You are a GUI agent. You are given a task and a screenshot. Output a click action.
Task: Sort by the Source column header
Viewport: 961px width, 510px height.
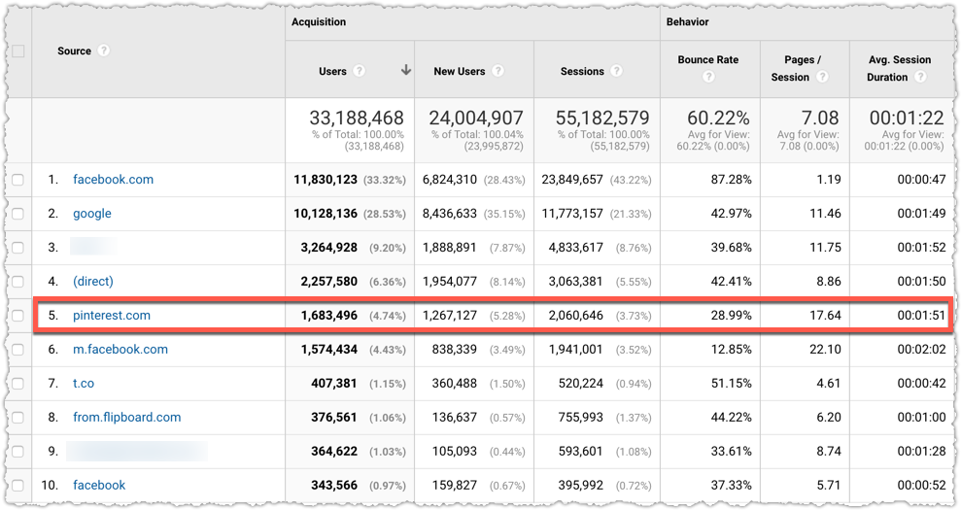(74, 51)
